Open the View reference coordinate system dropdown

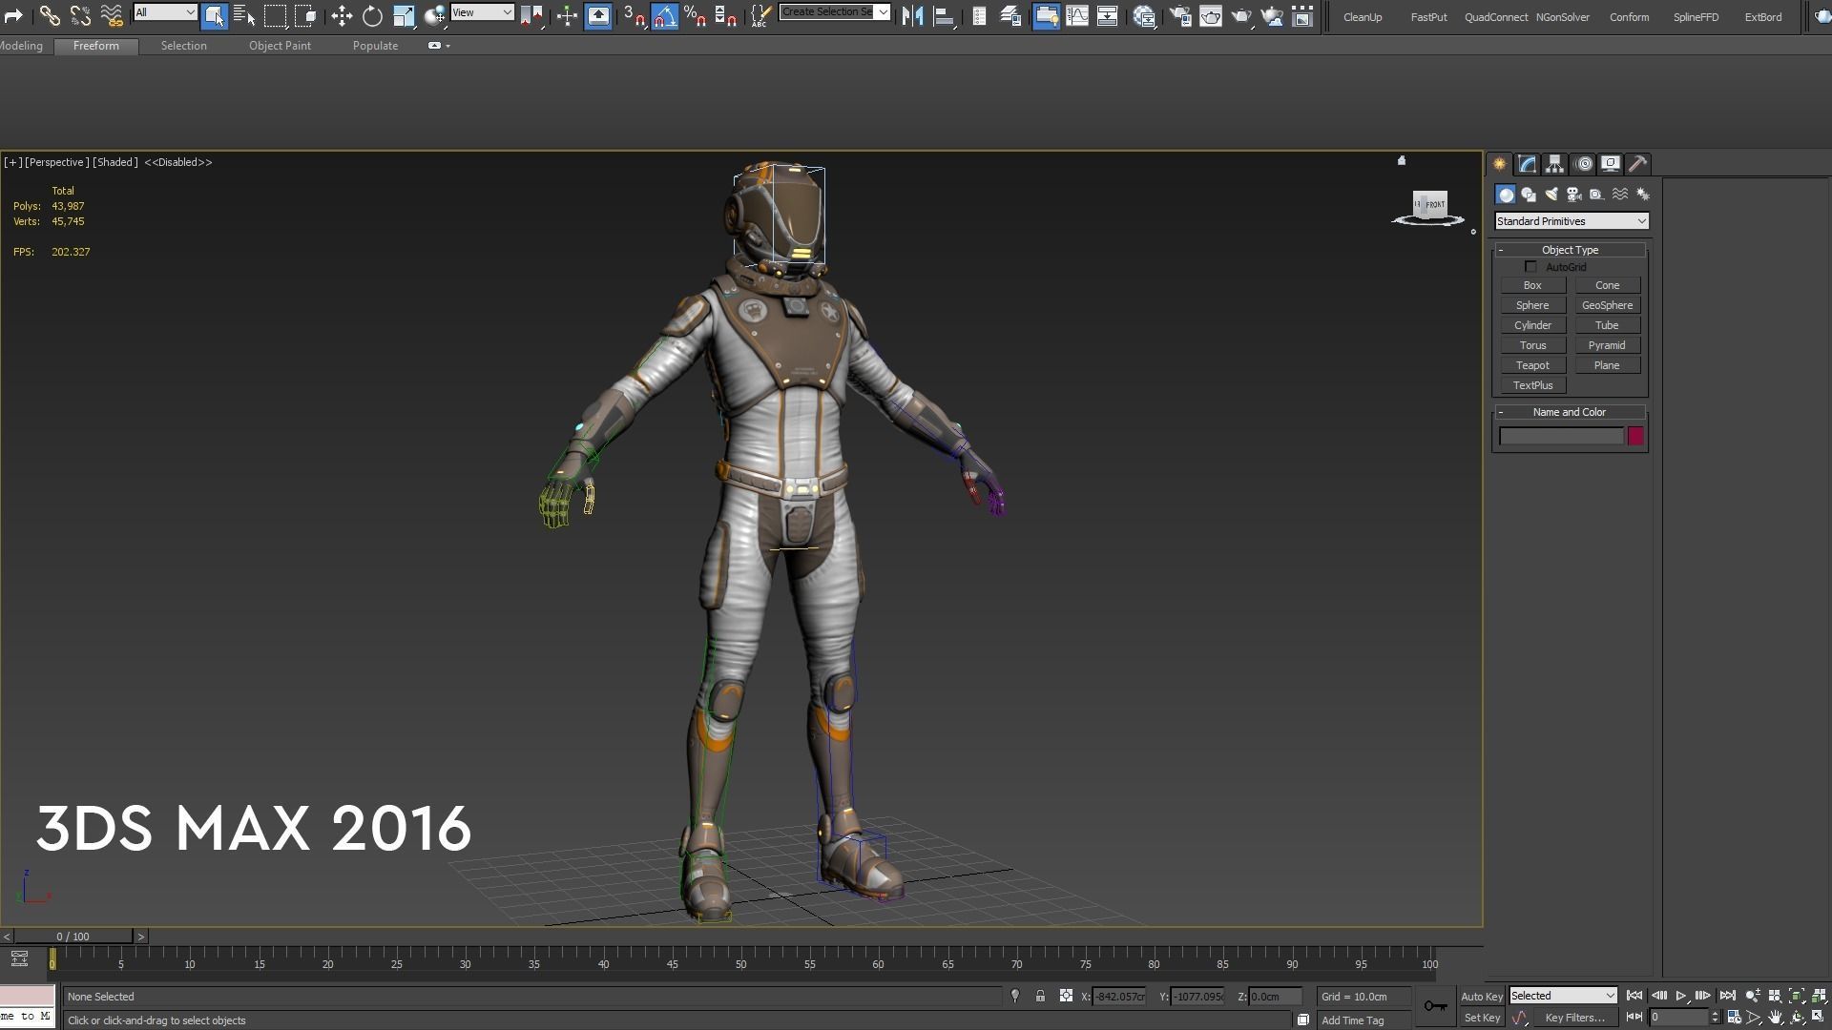482,12
